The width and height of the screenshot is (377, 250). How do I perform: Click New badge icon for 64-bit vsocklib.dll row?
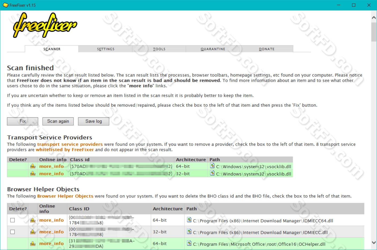(x=33, y=166)
